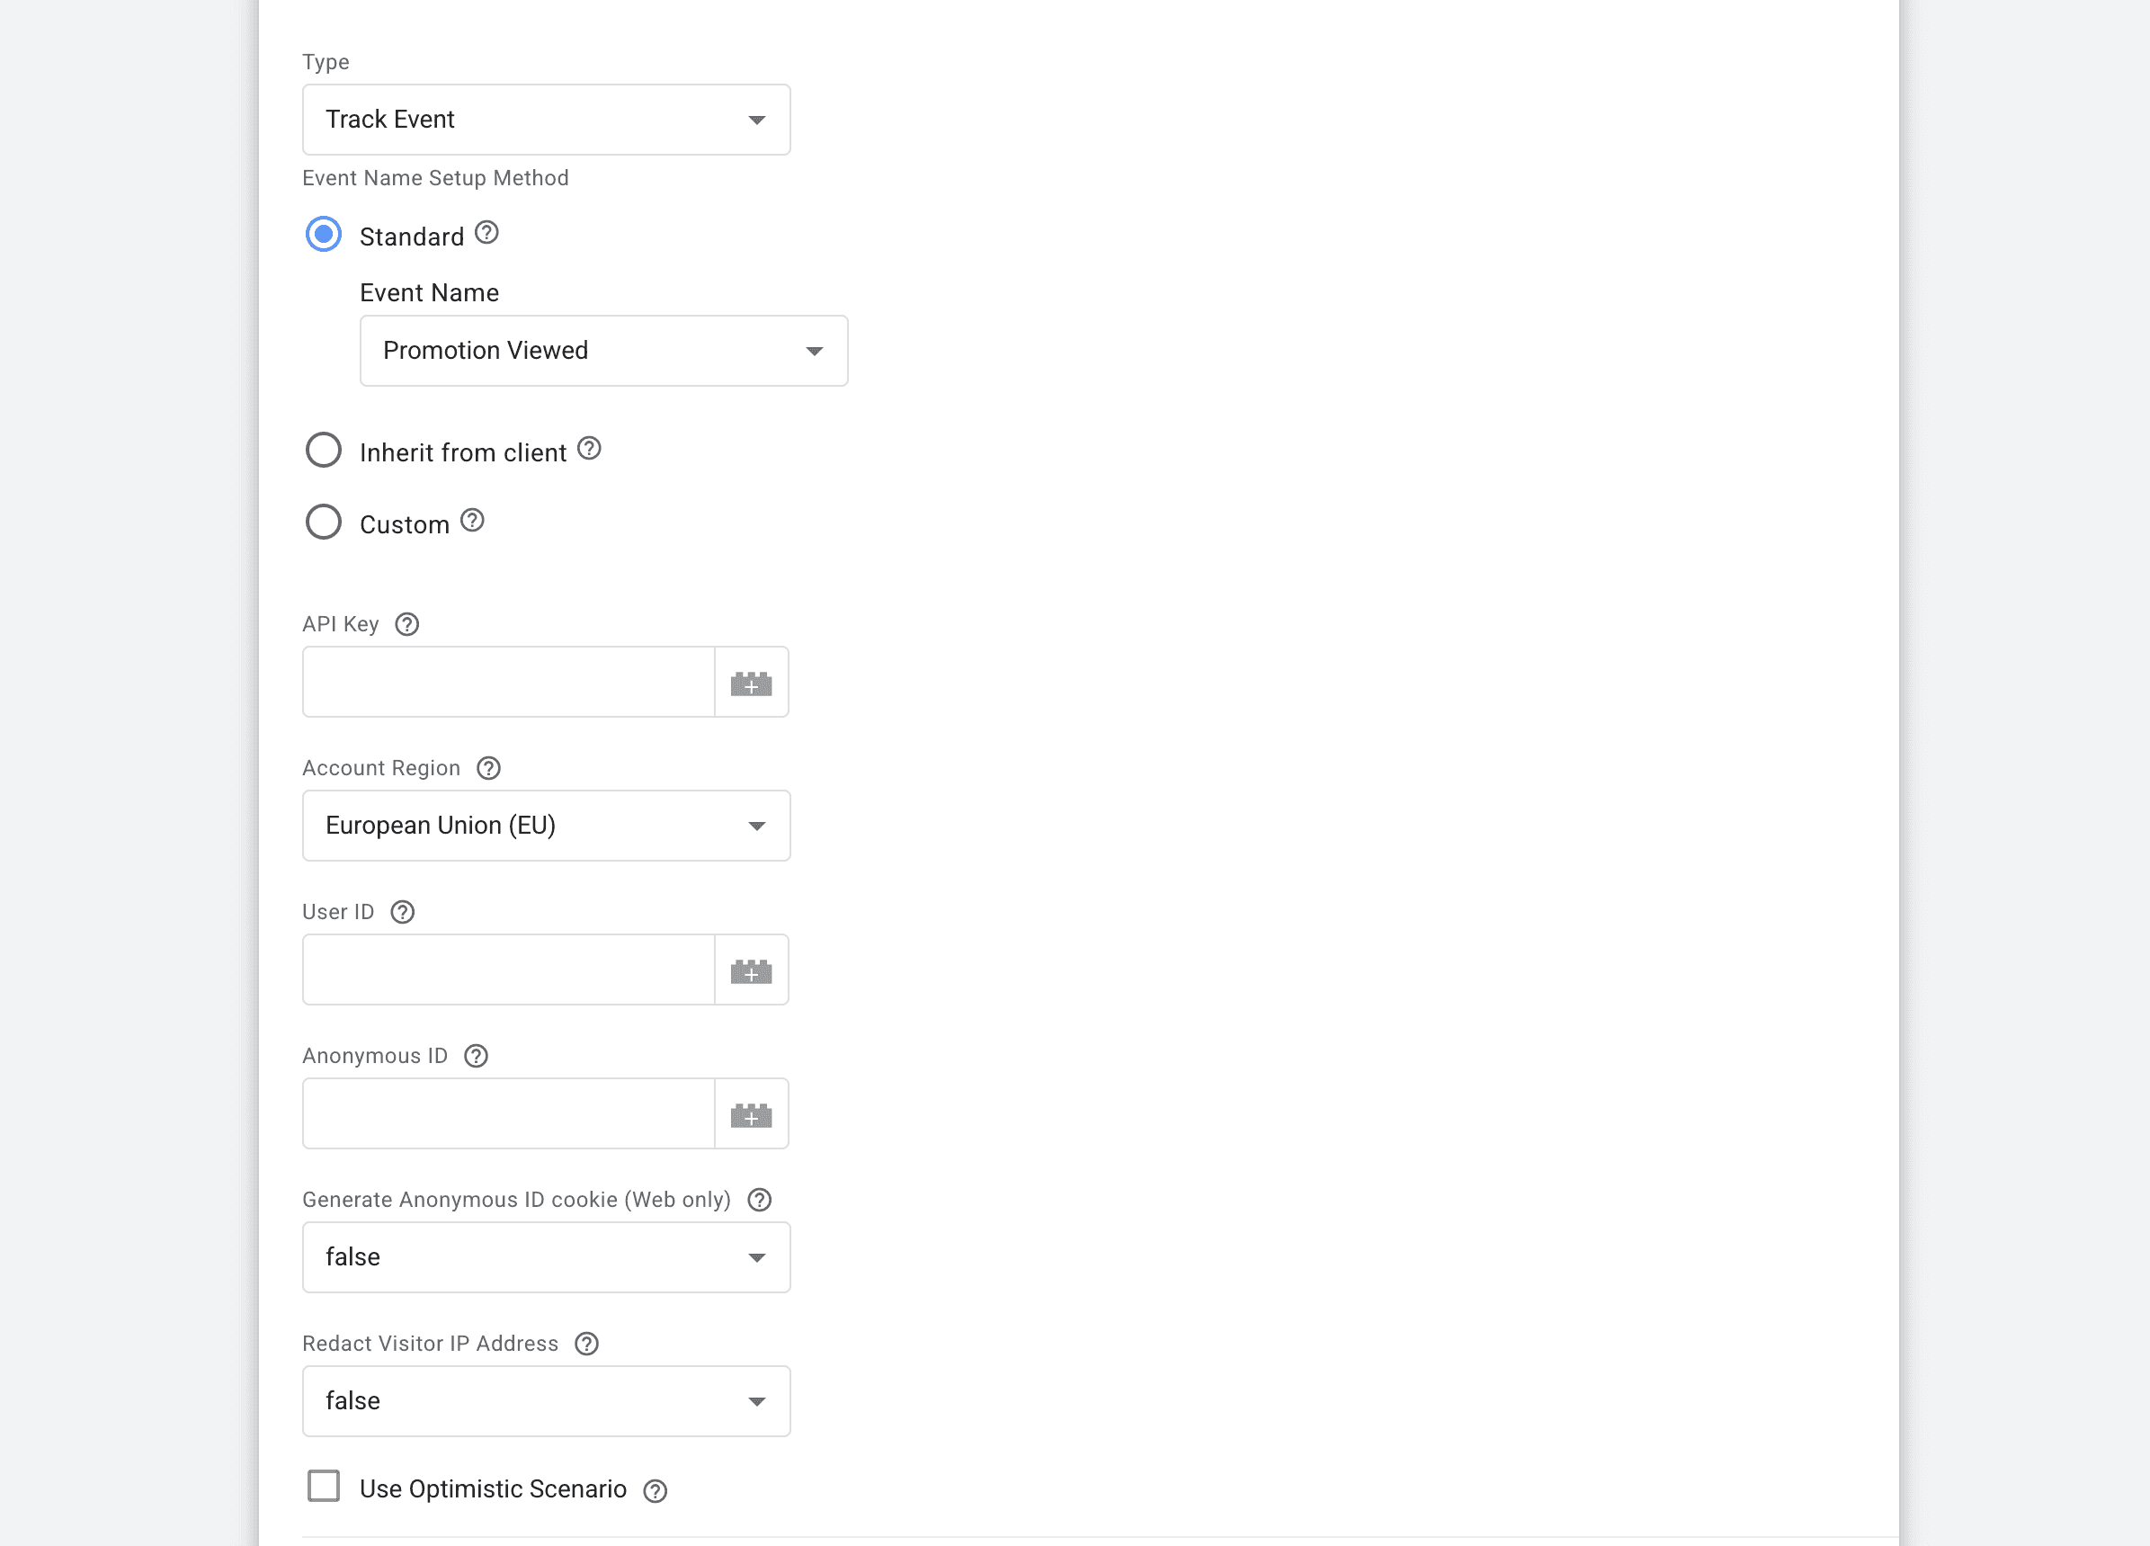Viewport: 2150px width, 1546px height.
Task: Insert a variable into the API Key field
Action: point(751,682)
